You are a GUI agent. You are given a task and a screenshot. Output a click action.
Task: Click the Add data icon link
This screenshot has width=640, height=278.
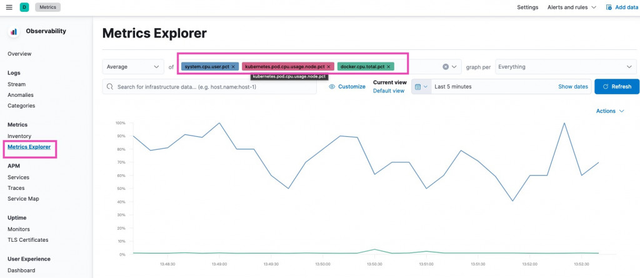(609, 7)
